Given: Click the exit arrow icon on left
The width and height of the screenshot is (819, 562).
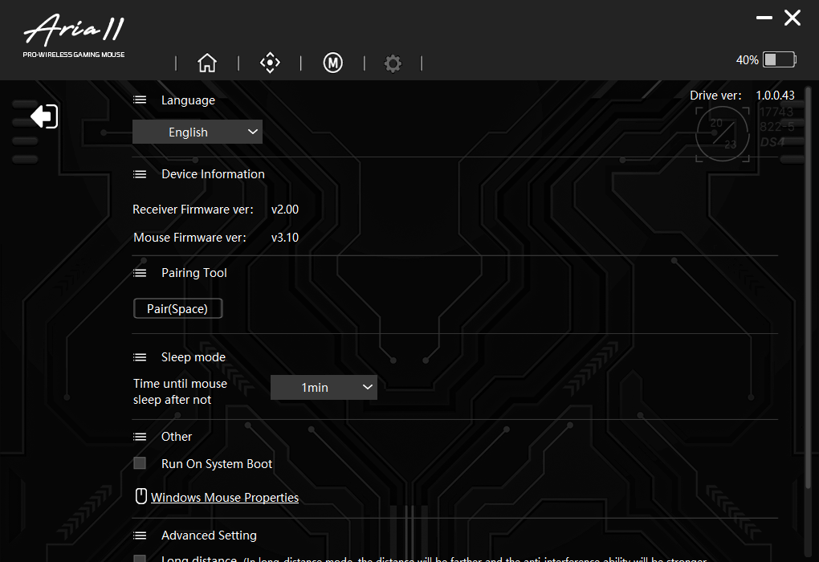Looking at the screenshot, I should [x=44, y=116].
